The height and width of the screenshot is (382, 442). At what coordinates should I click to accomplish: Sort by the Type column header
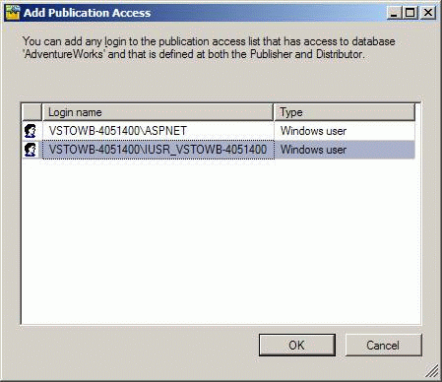(345, 112)
